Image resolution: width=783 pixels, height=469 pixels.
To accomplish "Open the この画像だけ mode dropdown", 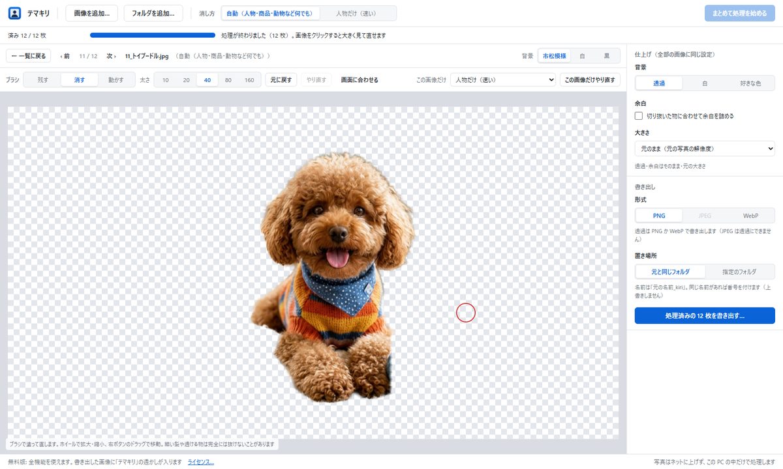I will (x=502, y=80).
